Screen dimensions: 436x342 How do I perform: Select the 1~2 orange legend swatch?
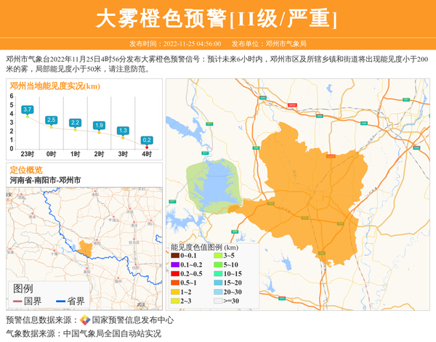click(175, 291)
